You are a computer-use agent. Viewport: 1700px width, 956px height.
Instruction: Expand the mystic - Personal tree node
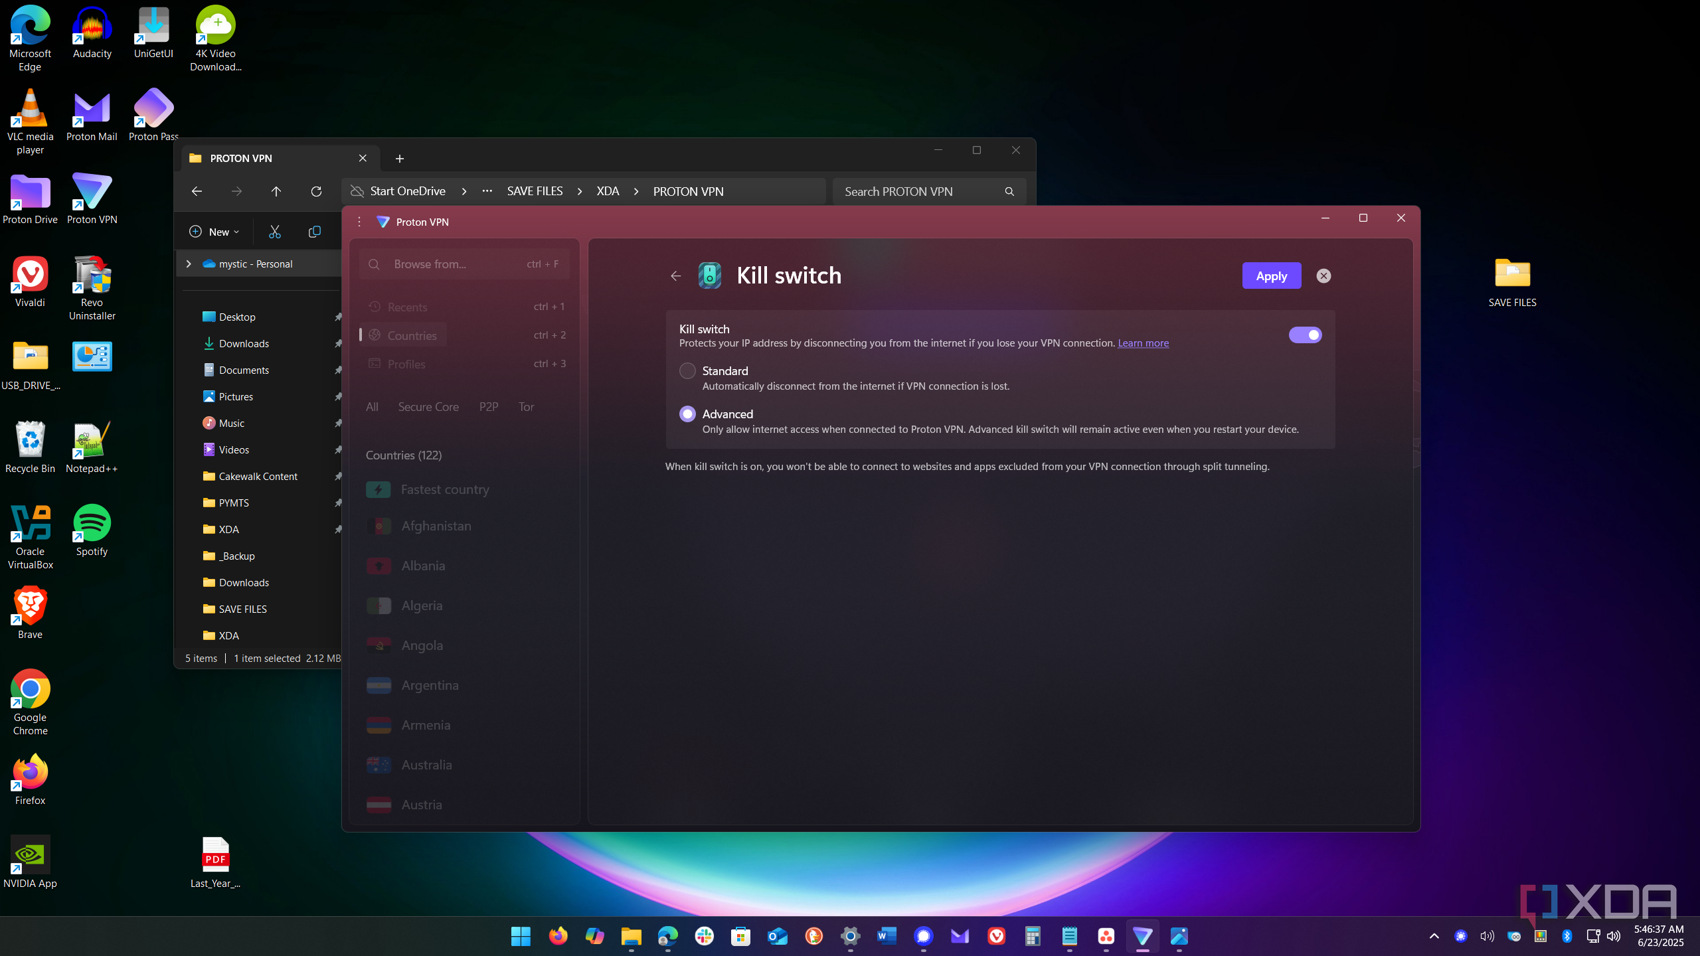[189, 264]
